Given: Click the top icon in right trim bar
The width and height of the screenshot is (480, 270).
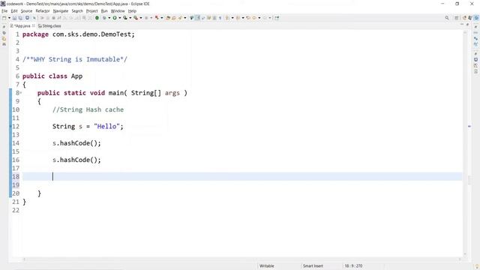Looking at the screenshot, I should point(475,27).
